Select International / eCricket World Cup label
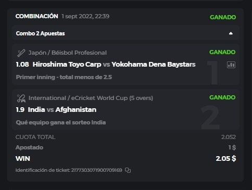The width and height of the screenshot is (252, 190). (91, 98)
